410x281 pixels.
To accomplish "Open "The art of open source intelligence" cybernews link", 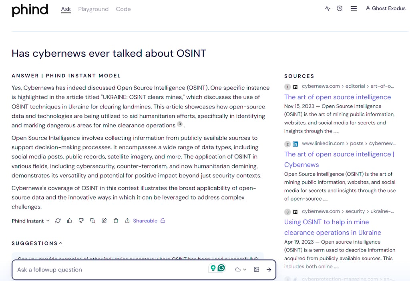I will (x=337, y=97).
